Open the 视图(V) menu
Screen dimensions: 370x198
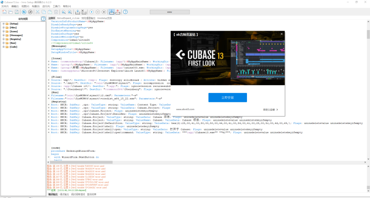coord(25,6)
